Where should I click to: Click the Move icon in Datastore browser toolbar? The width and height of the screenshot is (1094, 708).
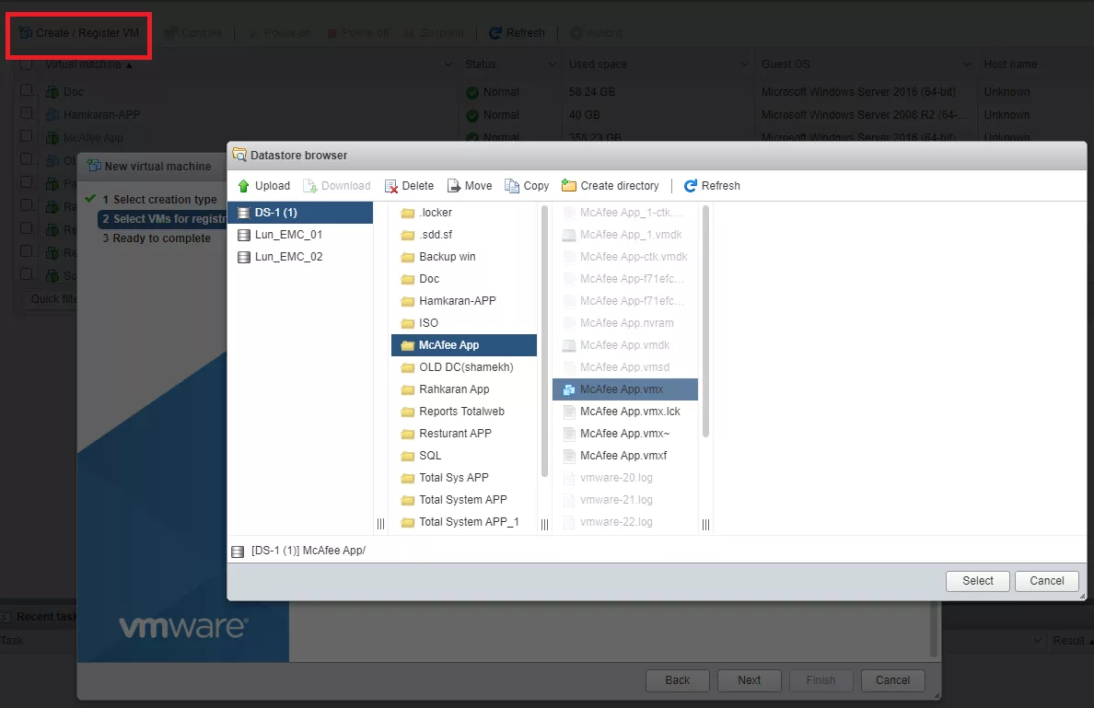coord(454,186)
